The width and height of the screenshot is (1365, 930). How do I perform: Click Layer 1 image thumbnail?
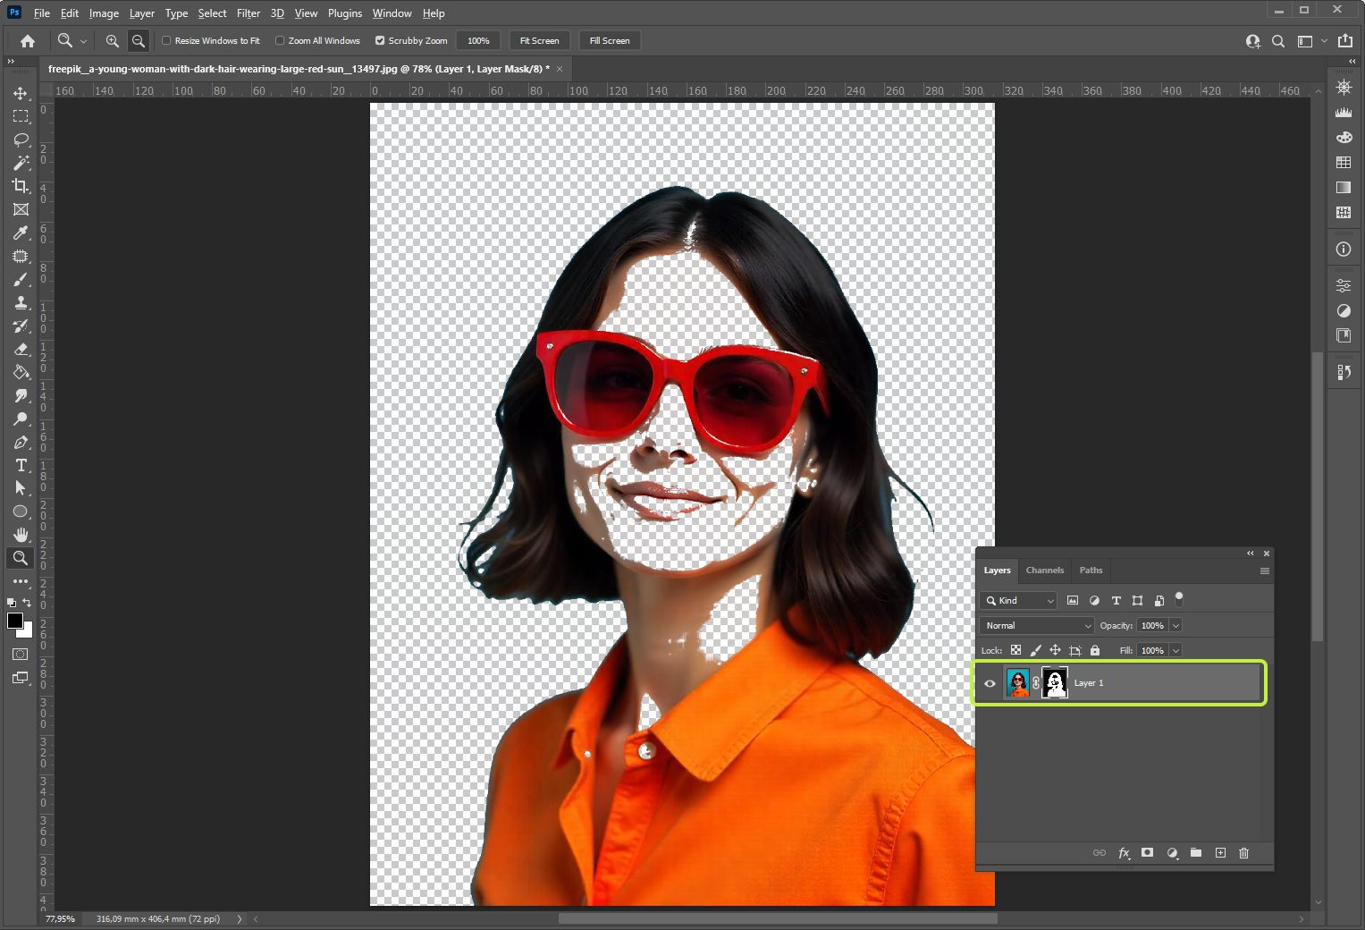click(x=1018, y=683)
